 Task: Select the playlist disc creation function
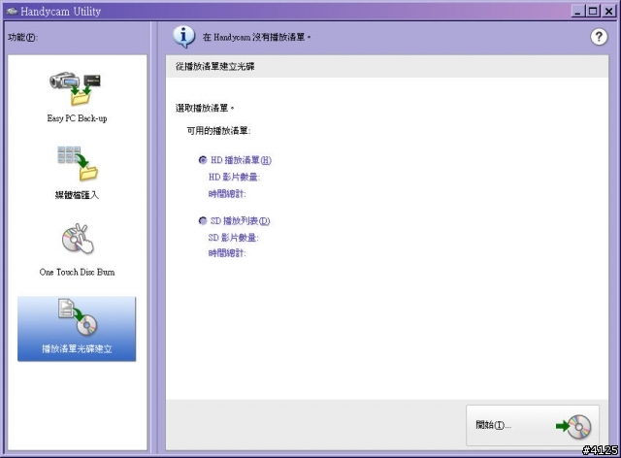tap(77, 328)
